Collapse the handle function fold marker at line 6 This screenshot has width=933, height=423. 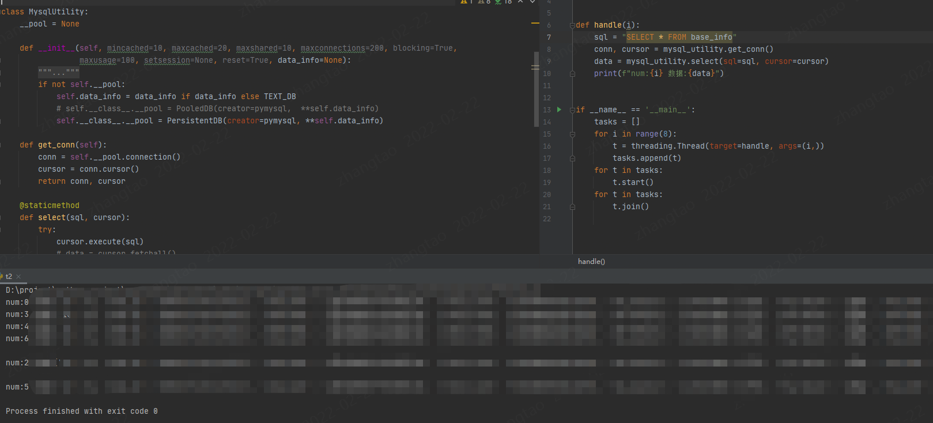click(x=572, y=25)
